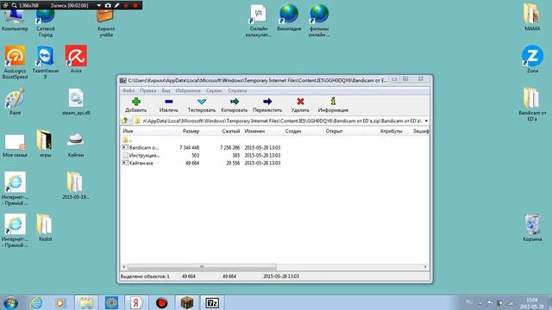Click the Тестировать (Test) toolbar icon
Viewport: 552px width, 310px height.
(x=201, y=102)
